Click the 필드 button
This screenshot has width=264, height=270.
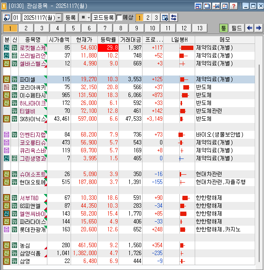(237, 28)
